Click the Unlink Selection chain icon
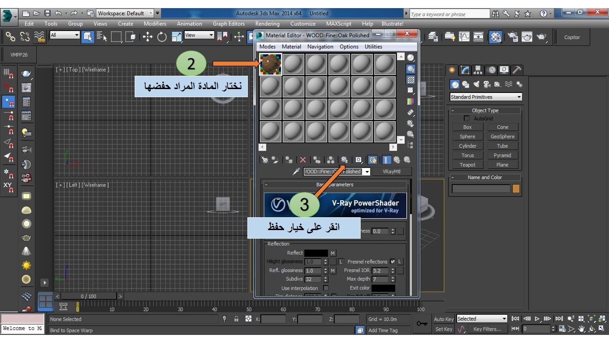609x343 pixels. (25, 37)
